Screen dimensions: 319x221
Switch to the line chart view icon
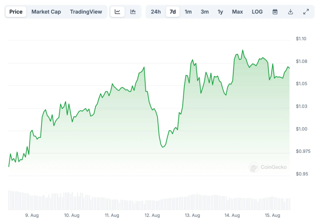[117, 12]
